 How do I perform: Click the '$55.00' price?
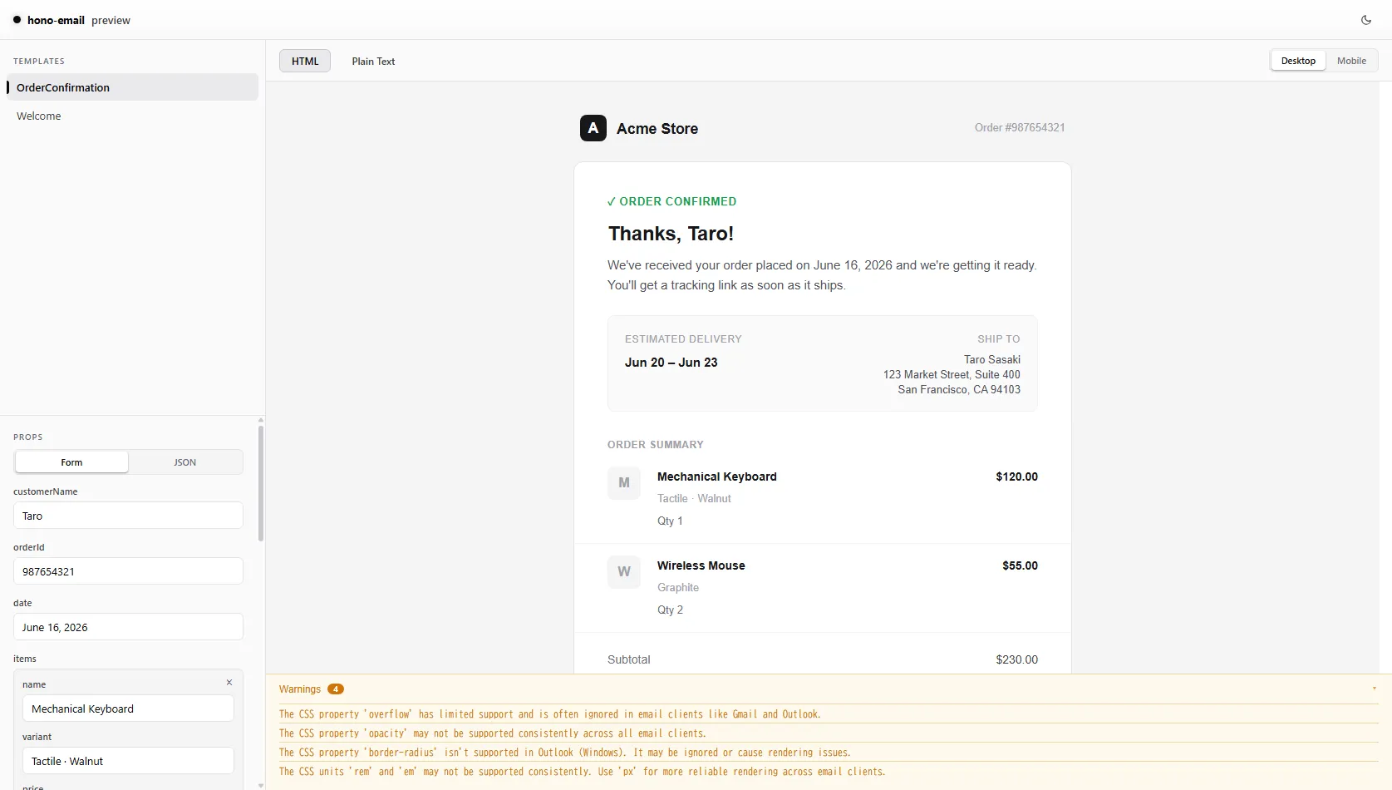click(1020, 565)
